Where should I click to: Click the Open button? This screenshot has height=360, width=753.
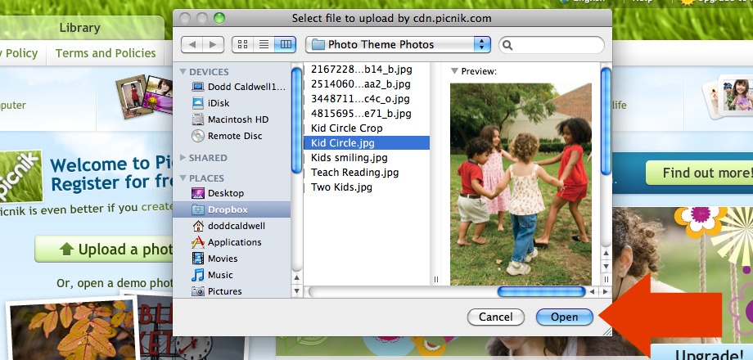pos(564,317)
